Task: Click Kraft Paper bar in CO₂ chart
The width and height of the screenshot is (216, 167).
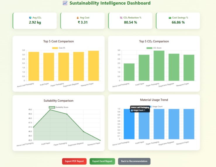Action: pos(144,68)
